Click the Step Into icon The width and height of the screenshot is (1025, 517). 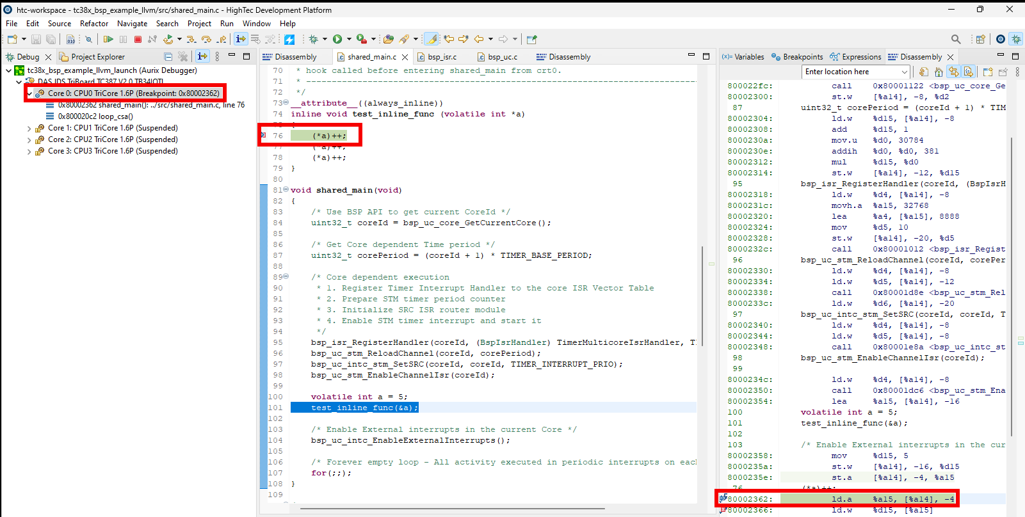pos(191,40)
